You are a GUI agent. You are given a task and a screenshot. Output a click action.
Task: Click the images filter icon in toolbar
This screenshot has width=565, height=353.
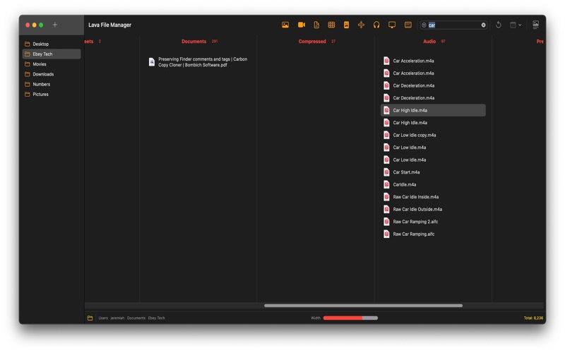click(x=285, y=25)
